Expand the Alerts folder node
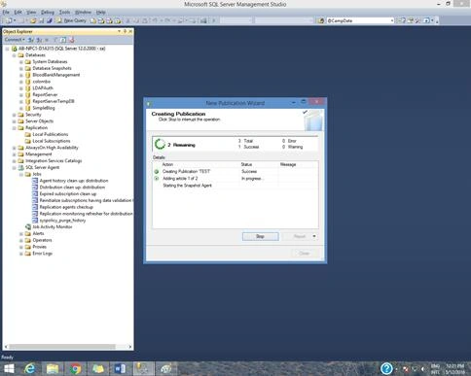This screenshot has width=471, height=376. click(21, 234)
